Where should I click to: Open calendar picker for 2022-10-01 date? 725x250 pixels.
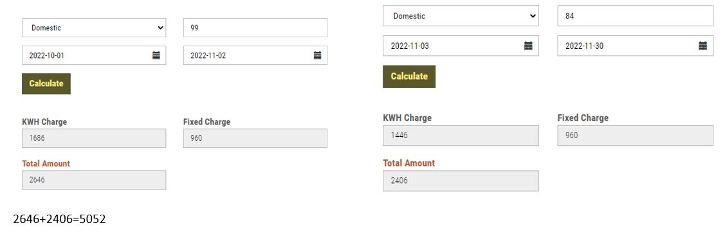tap(156, 55)
